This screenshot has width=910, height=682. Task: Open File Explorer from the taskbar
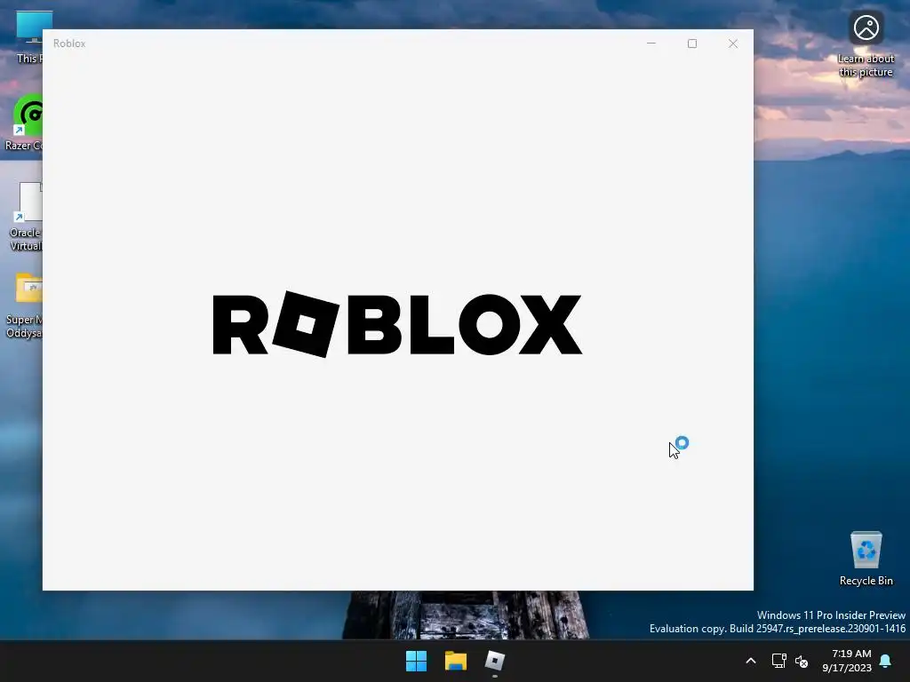pos(456,661)
